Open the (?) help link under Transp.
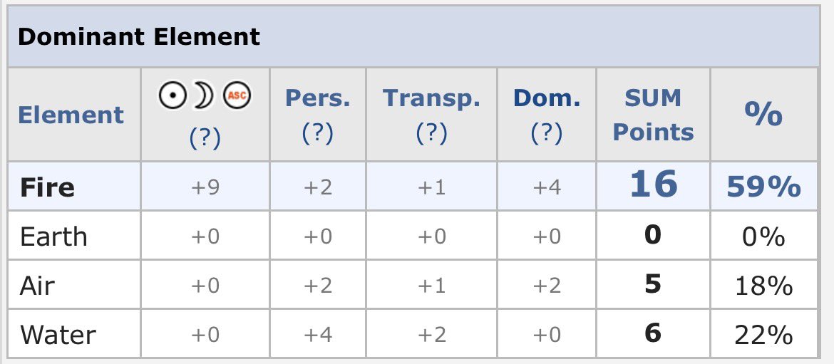 point(431,132)
